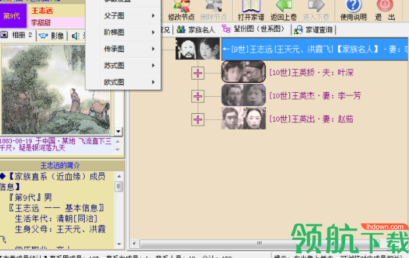This screenshot has width=409, height=258.
Task: Expand the 王英出 tree node
Action: click(x=198, y=120)
